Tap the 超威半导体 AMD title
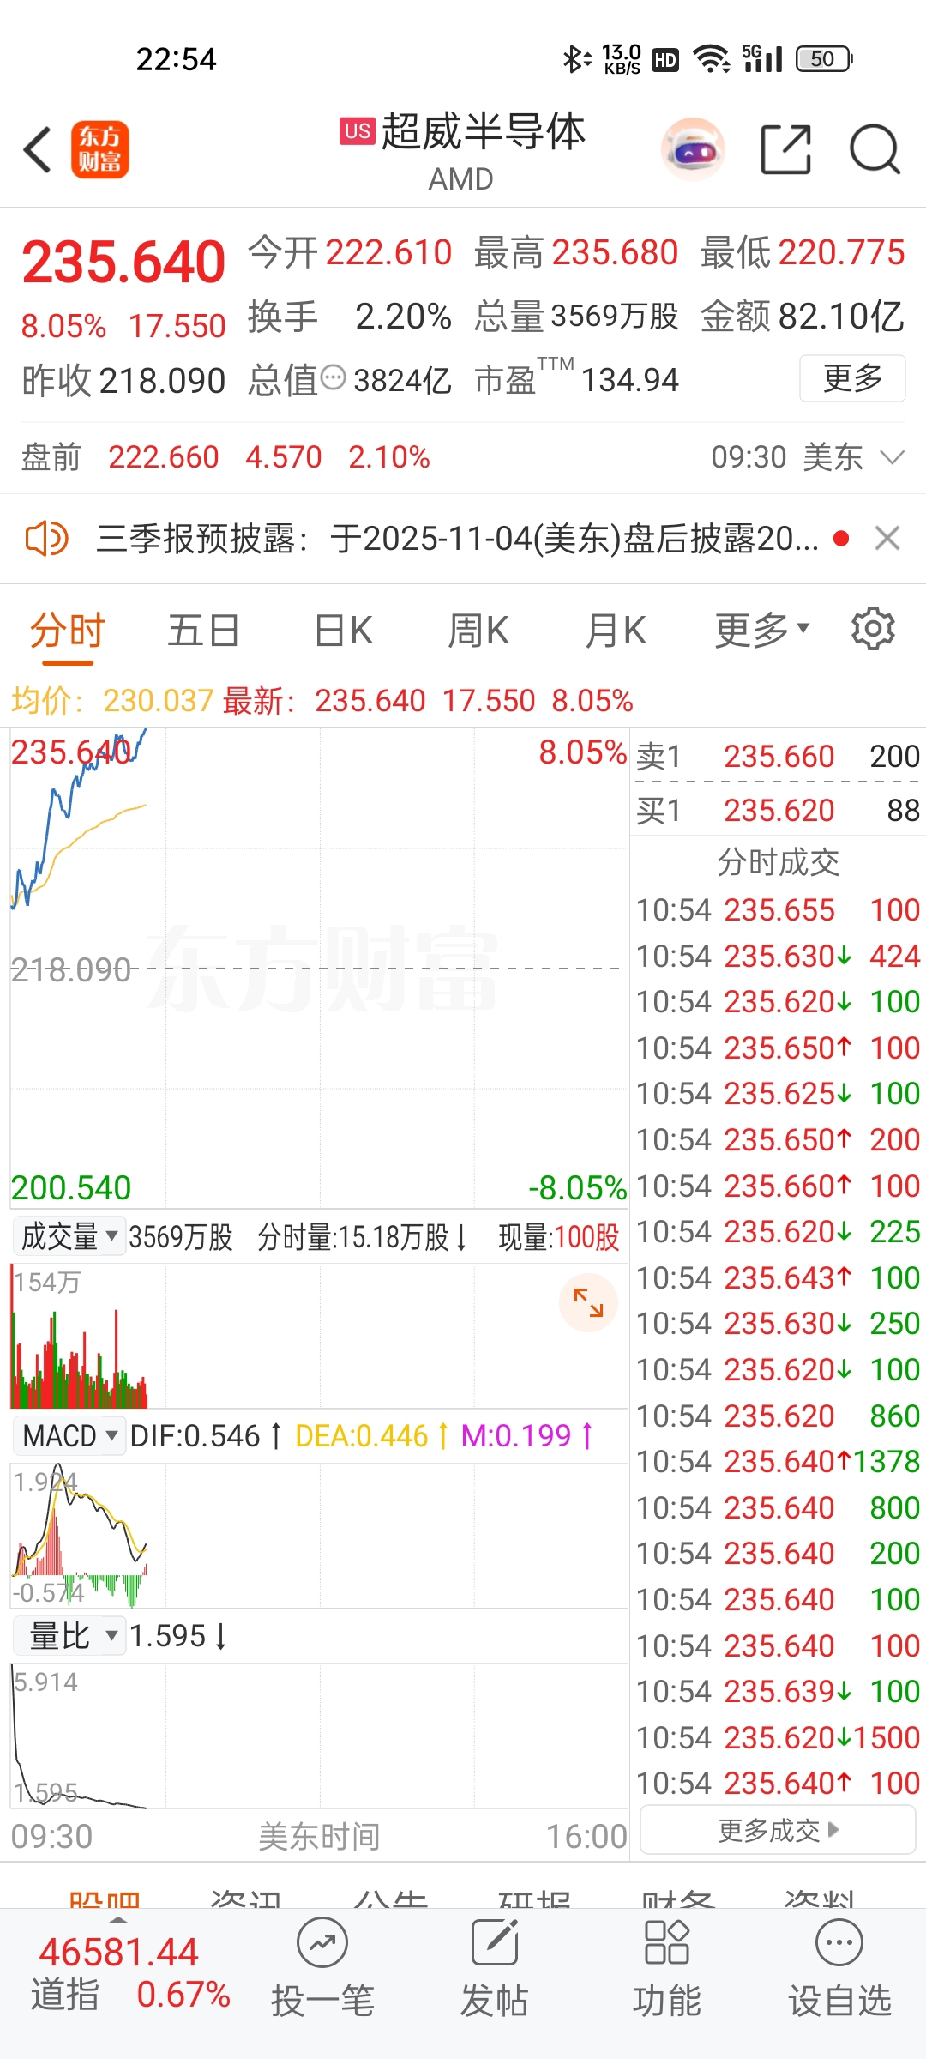 [x=463, y=151]
